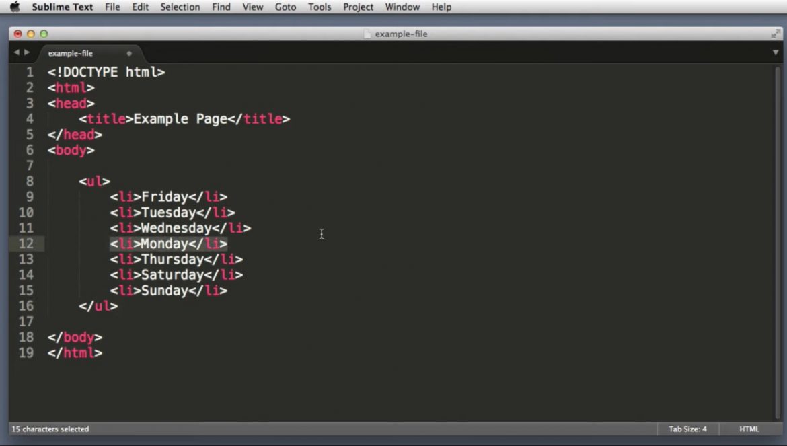787x446 pixels.
Task: Switch to the example-file tab
Action: (71, 52)
